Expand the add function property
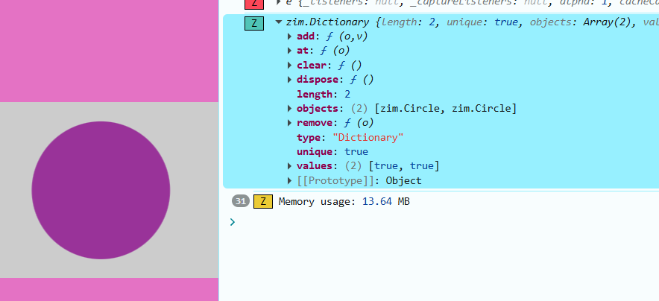The image size is (659, 301). 290,37
